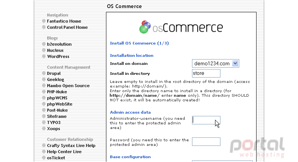Choose Siteframe from the list
Image resolution: width=298 pixels, height=162 pixels.
pos(56,116)
